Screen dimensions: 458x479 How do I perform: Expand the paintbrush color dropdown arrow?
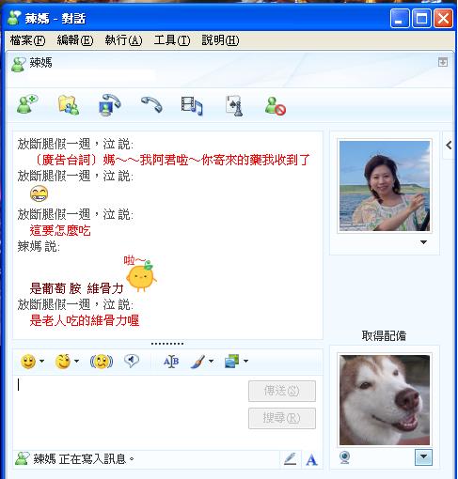212,361
